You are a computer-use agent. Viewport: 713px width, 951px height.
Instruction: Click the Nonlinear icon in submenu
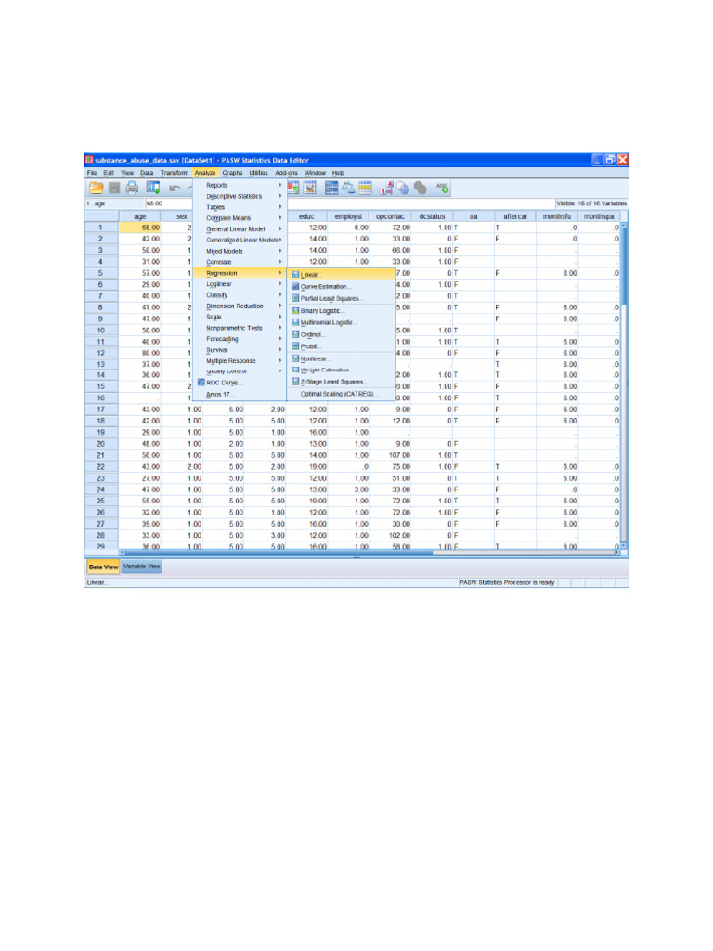pyautogui.click(x=295, y=358)
